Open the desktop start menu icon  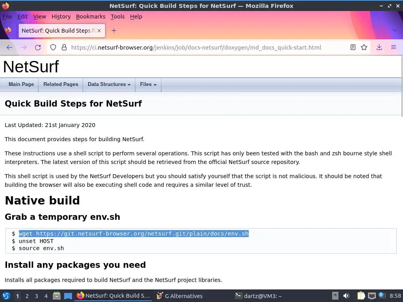6,296
